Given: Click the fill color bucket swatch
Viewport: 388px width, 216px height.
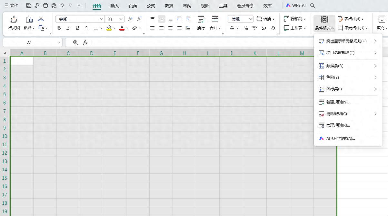Looking at the screenshot, I should point(109,28).
